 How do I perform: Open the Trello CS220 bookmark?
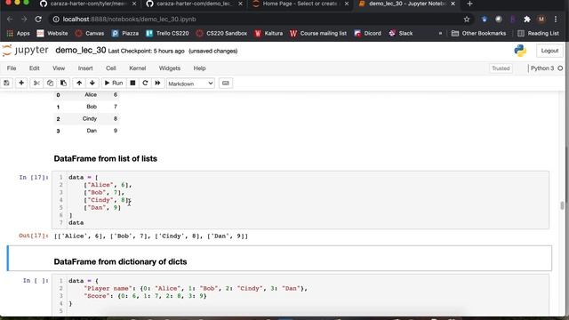(x=167, y=34)
